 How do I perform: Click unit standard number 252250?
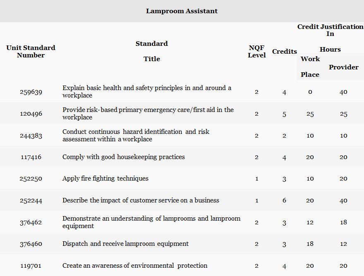click(x=31, y=179)
